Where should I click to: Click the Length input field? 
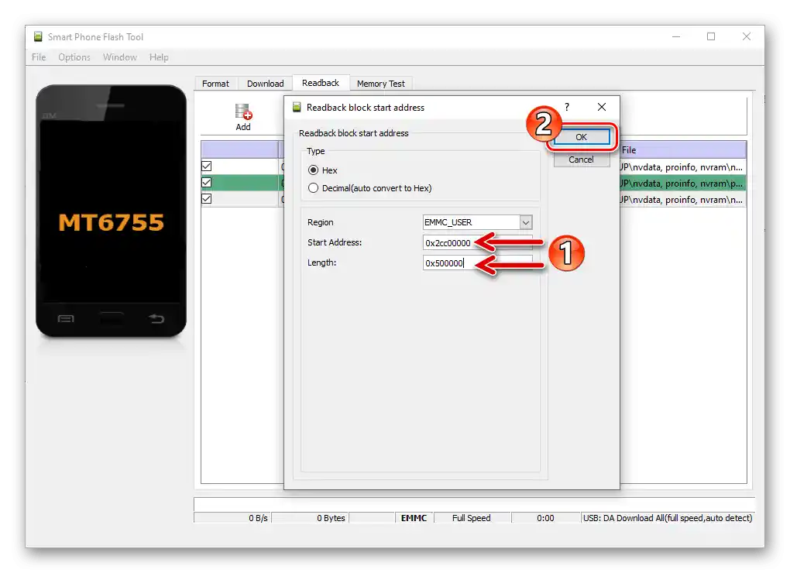tap(478, 262)
